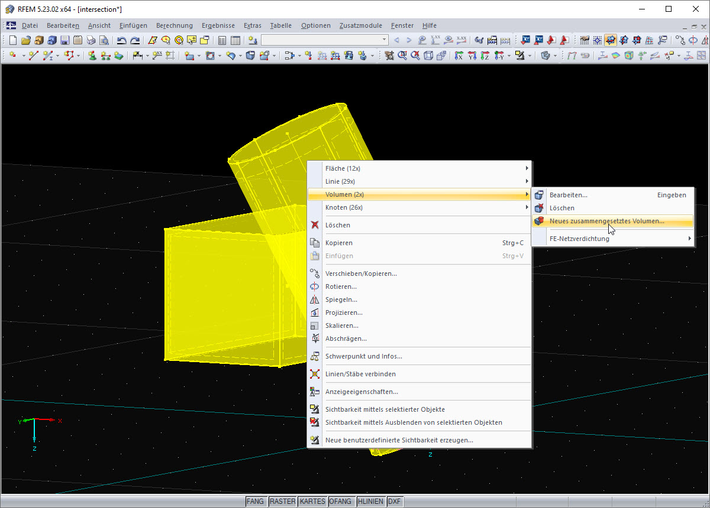The height and width of the screenshot is (508, 710).
Task: Save the model with the floppy disk icon
Action: pos(64,40)
